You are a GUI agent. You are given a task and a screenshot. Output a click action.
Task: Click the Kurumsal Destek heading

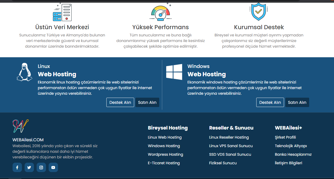coord(259,27)
